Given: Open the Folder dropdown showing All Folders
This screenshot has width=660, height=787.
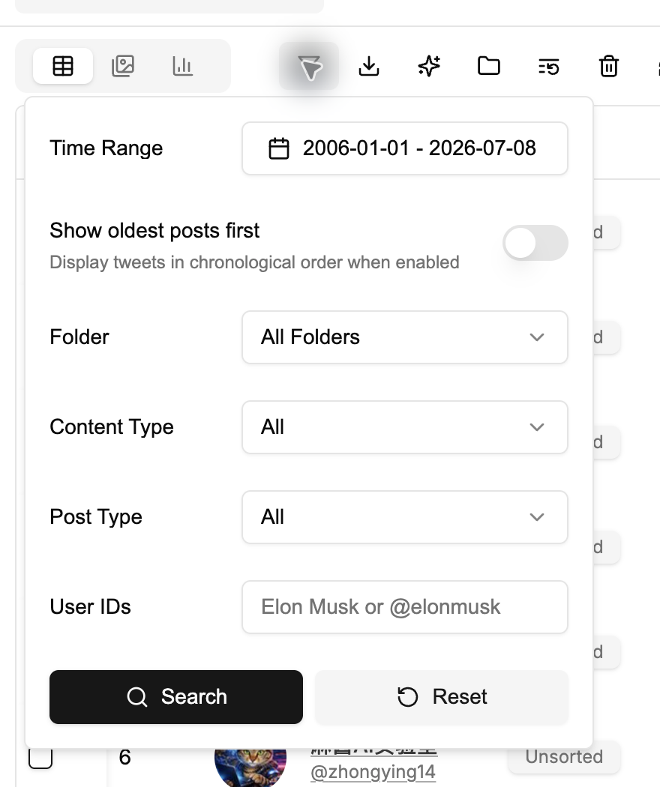Looking at the screenshot, I should coord(405,337).
